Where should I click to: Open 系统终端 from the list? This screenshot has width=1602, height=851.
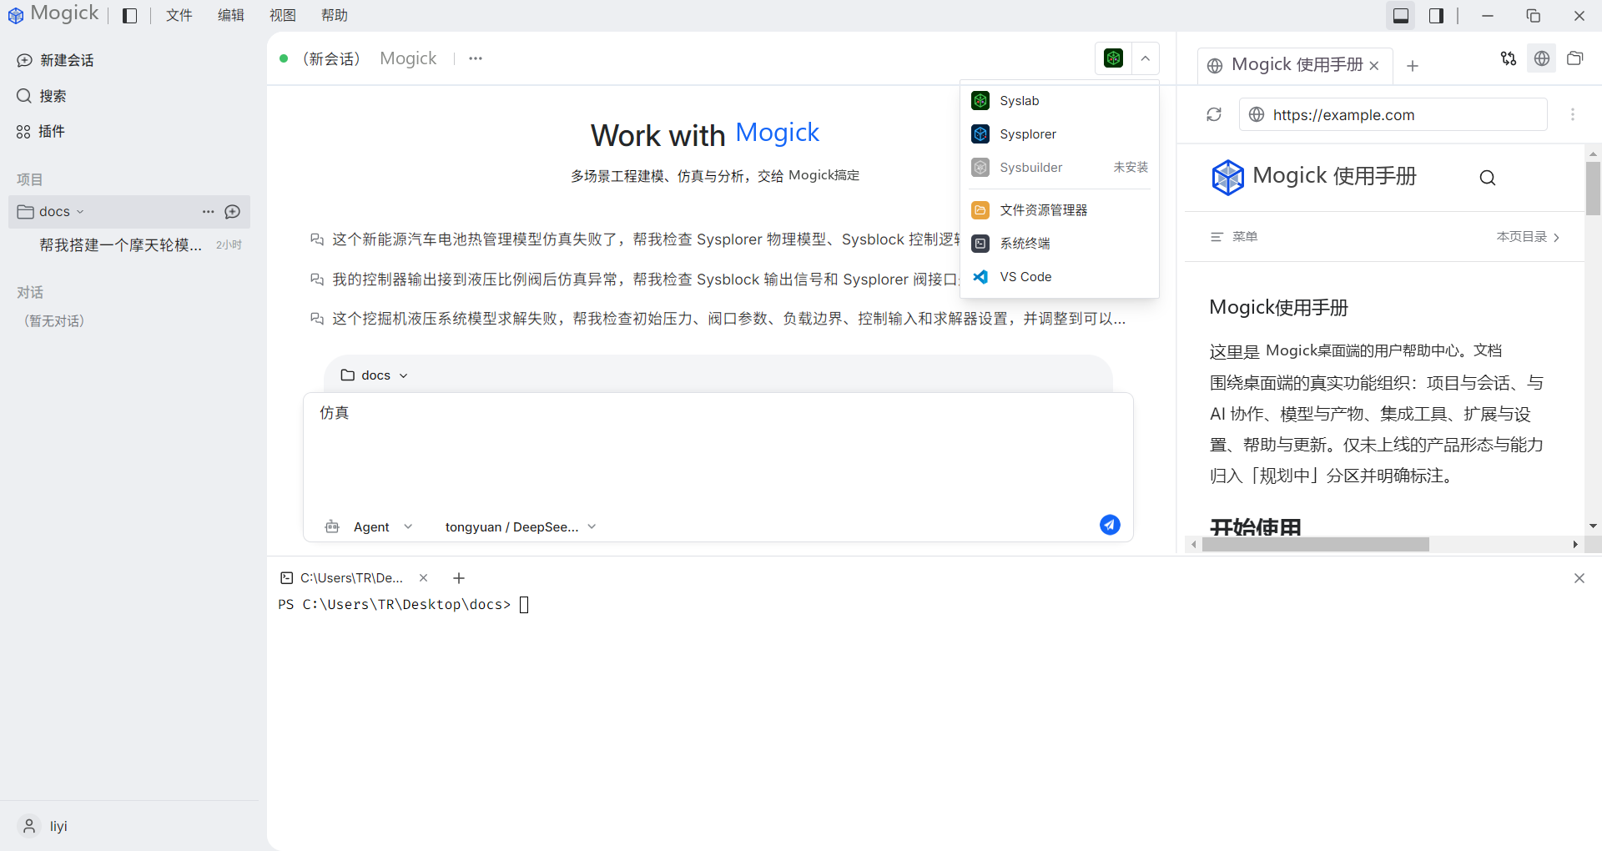pyautogui.click(x=1060, y=244)
